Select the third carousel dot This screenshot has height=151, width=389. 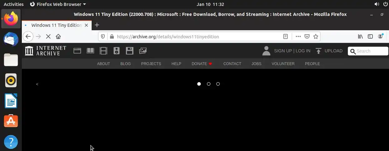click(218, 84)
